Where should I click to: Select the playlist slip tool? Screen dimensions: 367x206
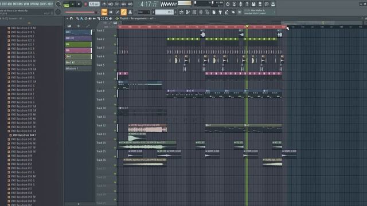94,18
